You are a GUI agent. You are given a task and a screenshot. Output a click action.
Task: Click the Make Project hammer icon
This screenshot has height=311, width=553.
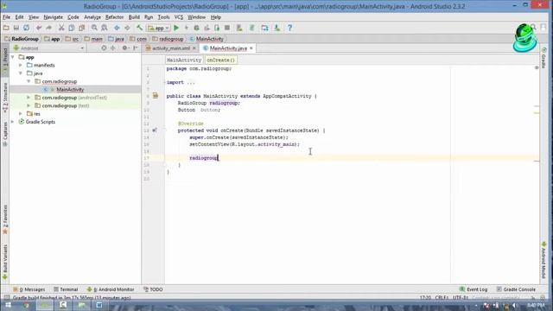[140, 28]
